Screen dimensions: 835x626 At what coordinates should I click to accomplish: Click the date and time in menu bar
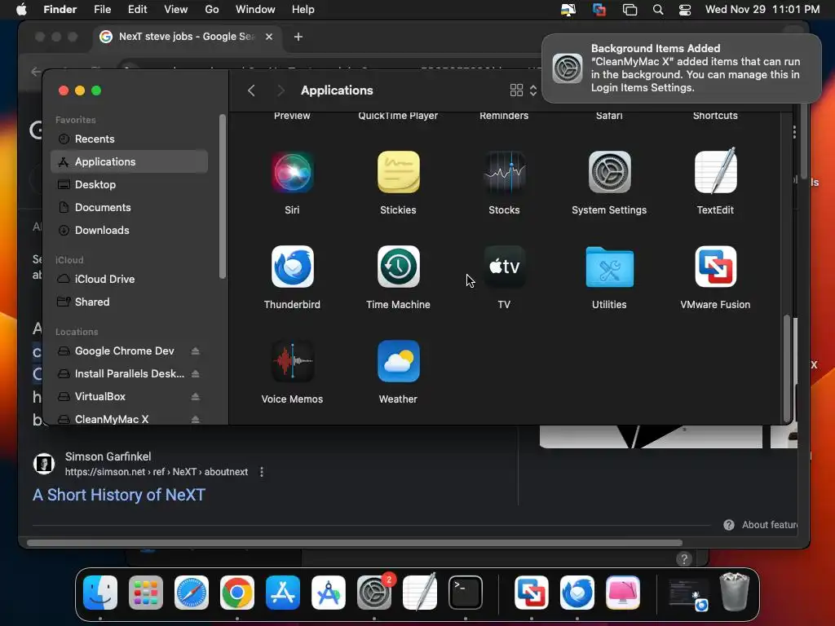762,9
